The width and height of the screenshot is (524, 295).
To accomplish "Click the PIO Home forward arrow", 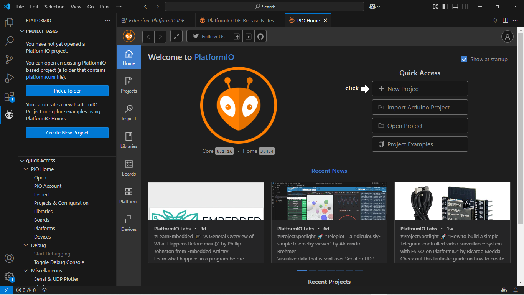I will pyautogui.click(x=160, y=36).
